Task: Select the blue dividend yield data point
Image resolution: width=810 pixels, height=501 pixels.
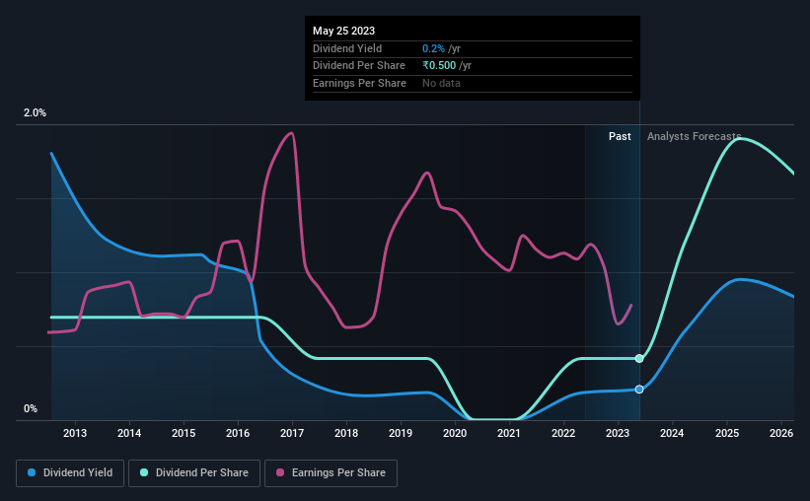Action: coord(639,390)
